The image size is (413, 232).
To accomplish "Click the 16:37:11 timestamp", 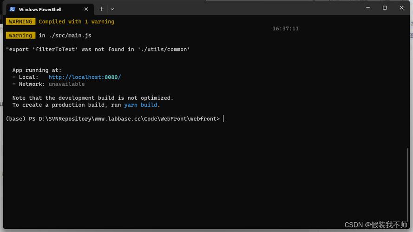I will (285, 29).
